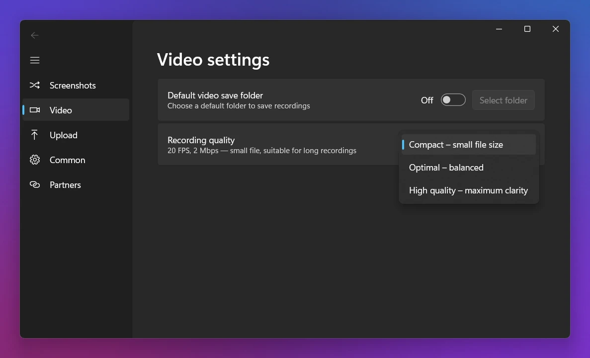Go to the Upload section
The image size is (590, 358).
pos(76,135)
